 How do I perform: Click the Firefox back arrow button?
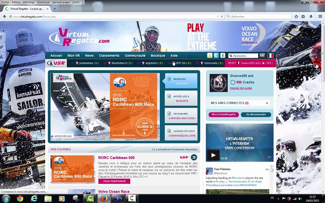tap(5, 17)
